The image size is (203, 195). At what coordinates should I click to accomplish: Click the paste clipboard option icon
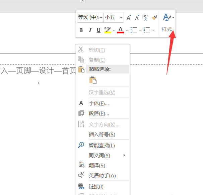tap(93, 80)
